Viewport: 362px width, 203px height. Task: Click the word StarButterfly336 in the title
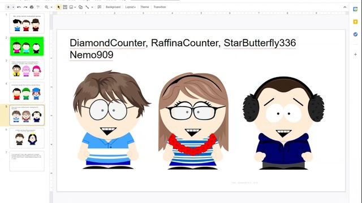click(260, 43)
